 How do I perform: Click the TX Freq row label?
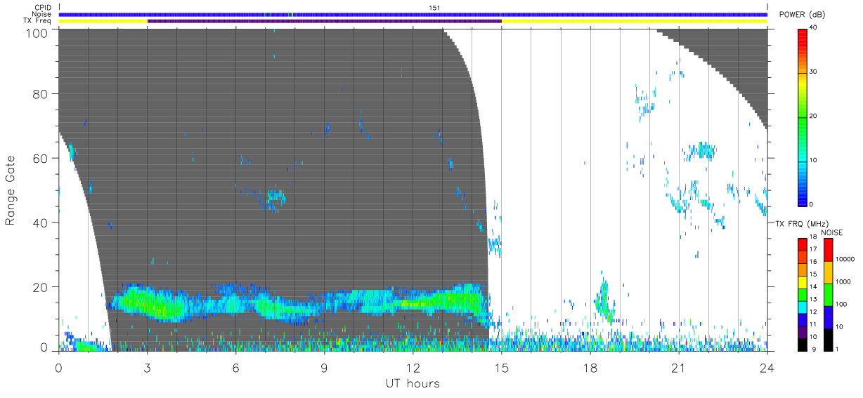tap(37, 21)
